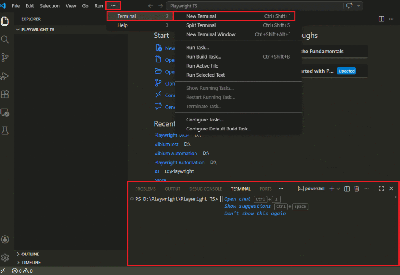Open recent project Playwright Automation
The width and height of the screenshot is (400, 275).
click(x=179, y=162)
